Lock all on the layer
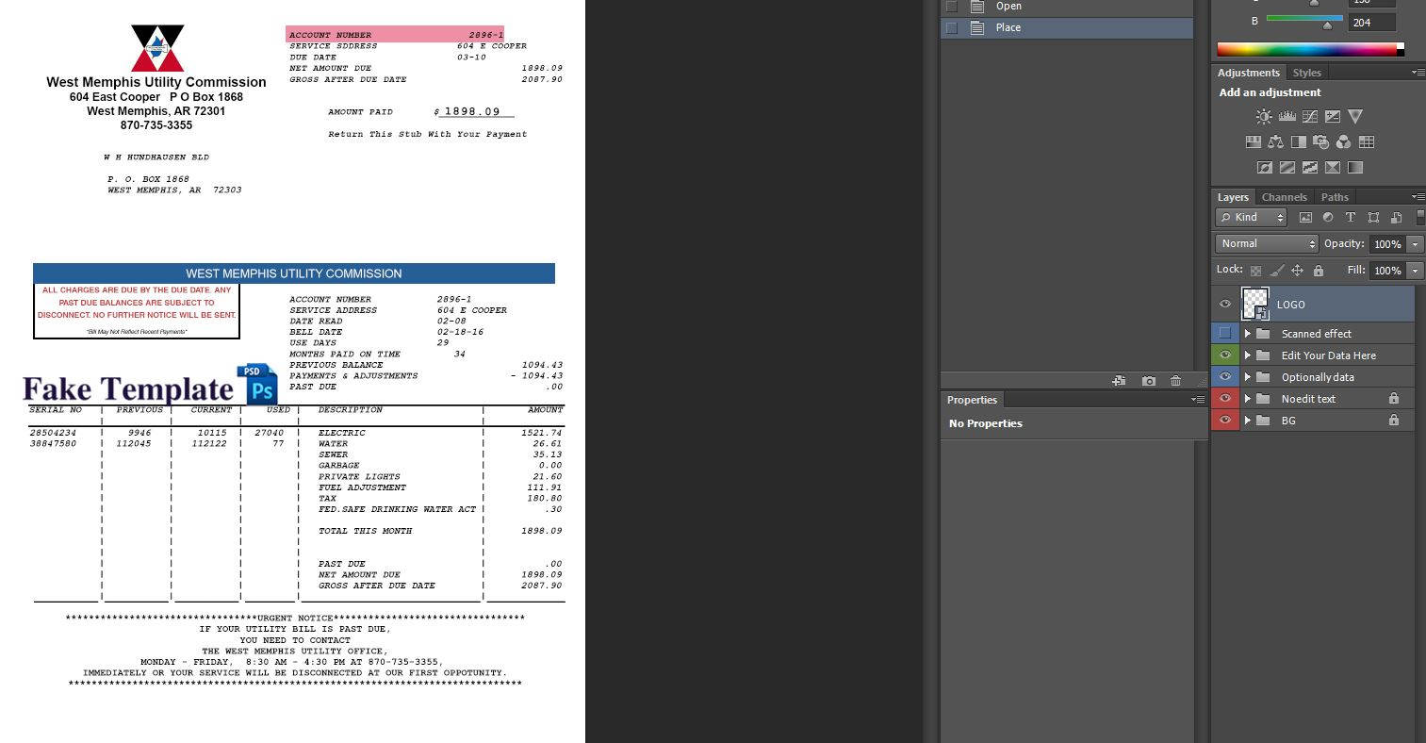Screen dimensions: 1426x743 (1319, 270)
